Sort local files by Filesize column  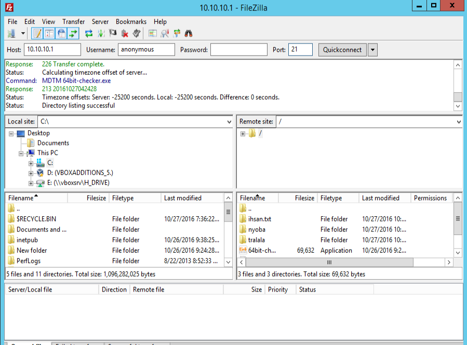89,198
